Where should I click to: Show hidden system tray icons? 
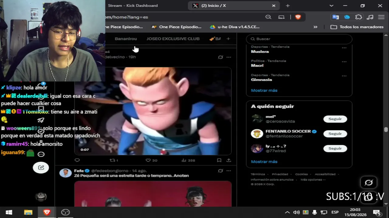[287, 212]
